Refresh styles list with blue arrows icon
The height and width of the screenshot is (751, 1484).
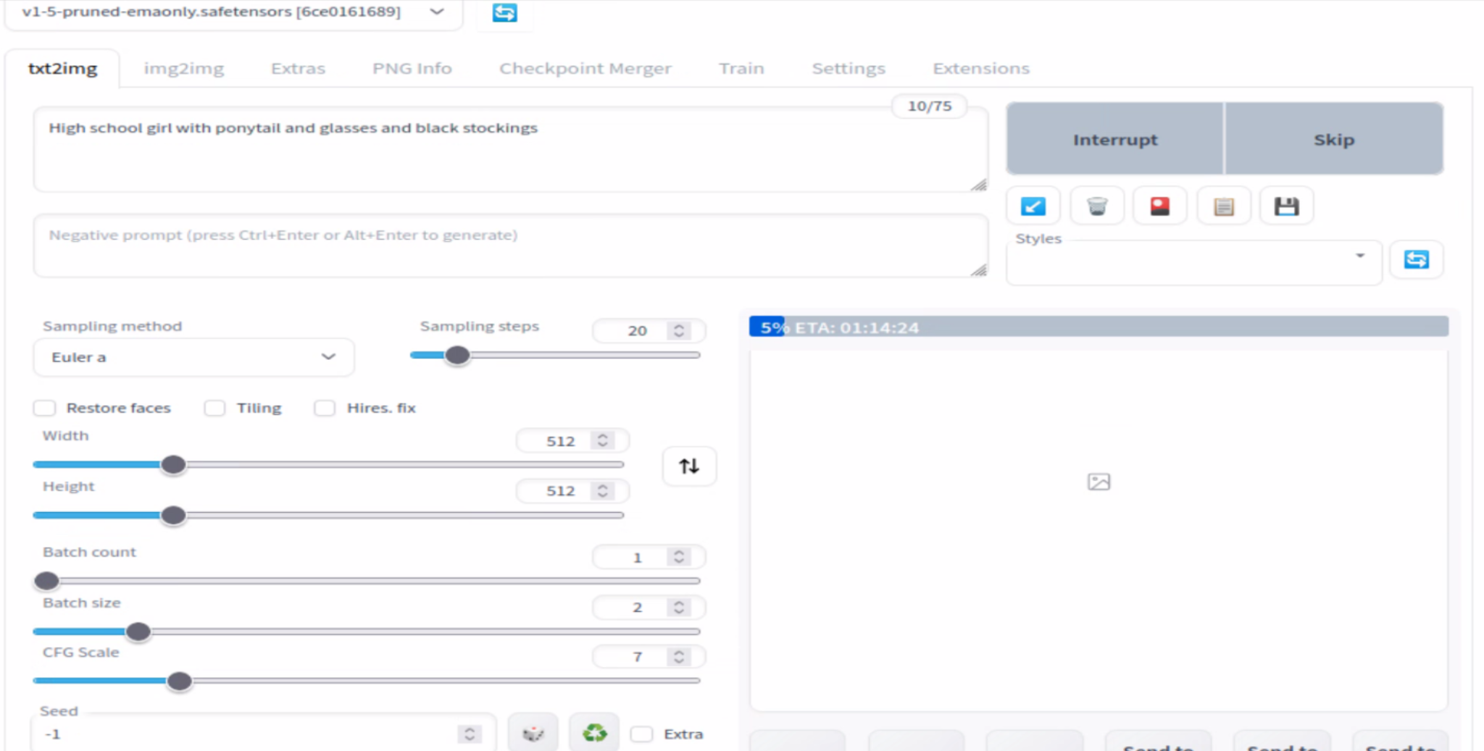tap(1417, 259)
